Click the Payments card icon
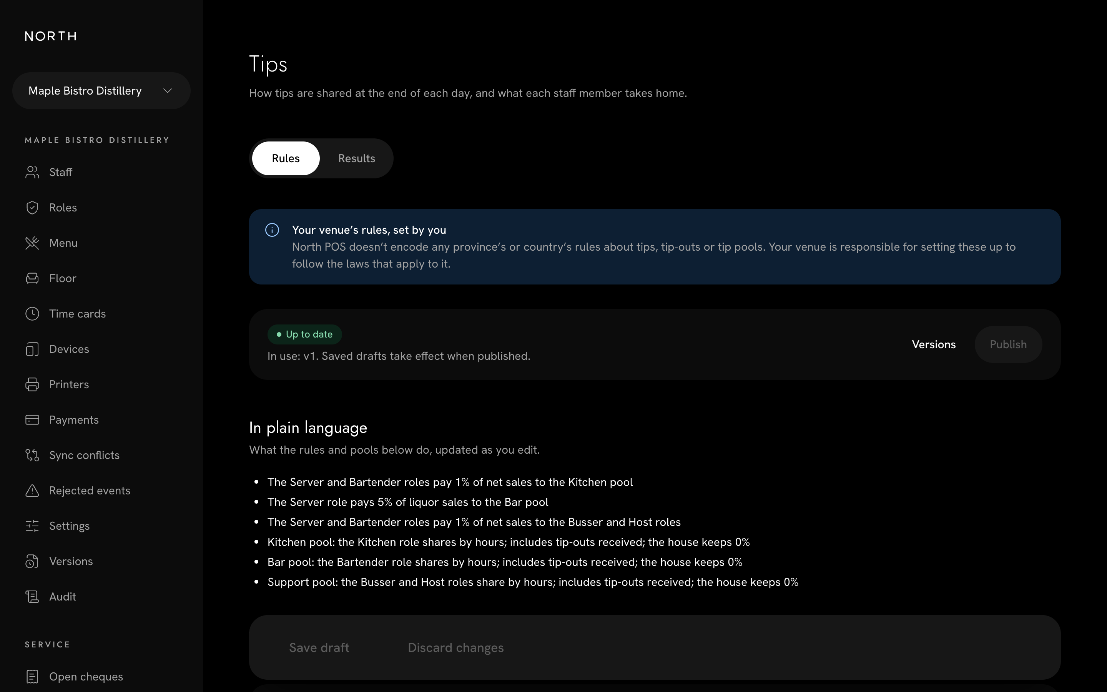The width and height of the screenshot is (1107, 692). click(32, 420)
